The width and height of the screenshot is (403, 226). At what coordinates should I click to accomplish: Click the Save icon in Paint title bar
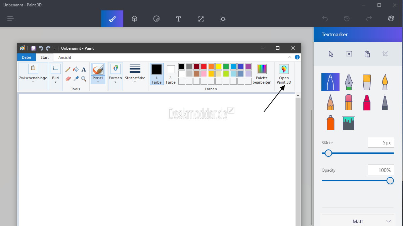point(33,48)
